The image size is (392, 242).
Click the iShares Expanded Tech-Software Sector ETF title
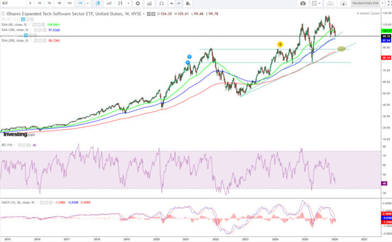(x=74, y=14)
